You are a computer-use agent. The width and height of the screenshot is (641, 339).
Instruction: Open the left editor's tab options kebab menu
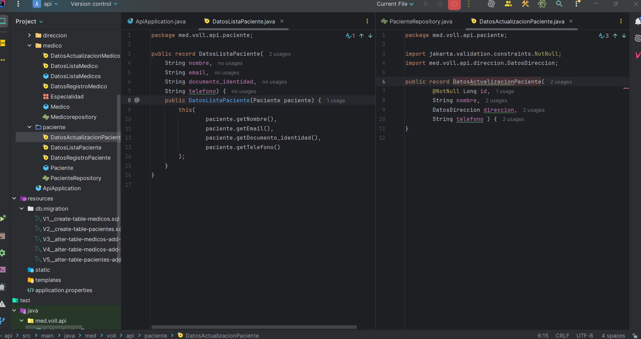[x=367, y=21]
